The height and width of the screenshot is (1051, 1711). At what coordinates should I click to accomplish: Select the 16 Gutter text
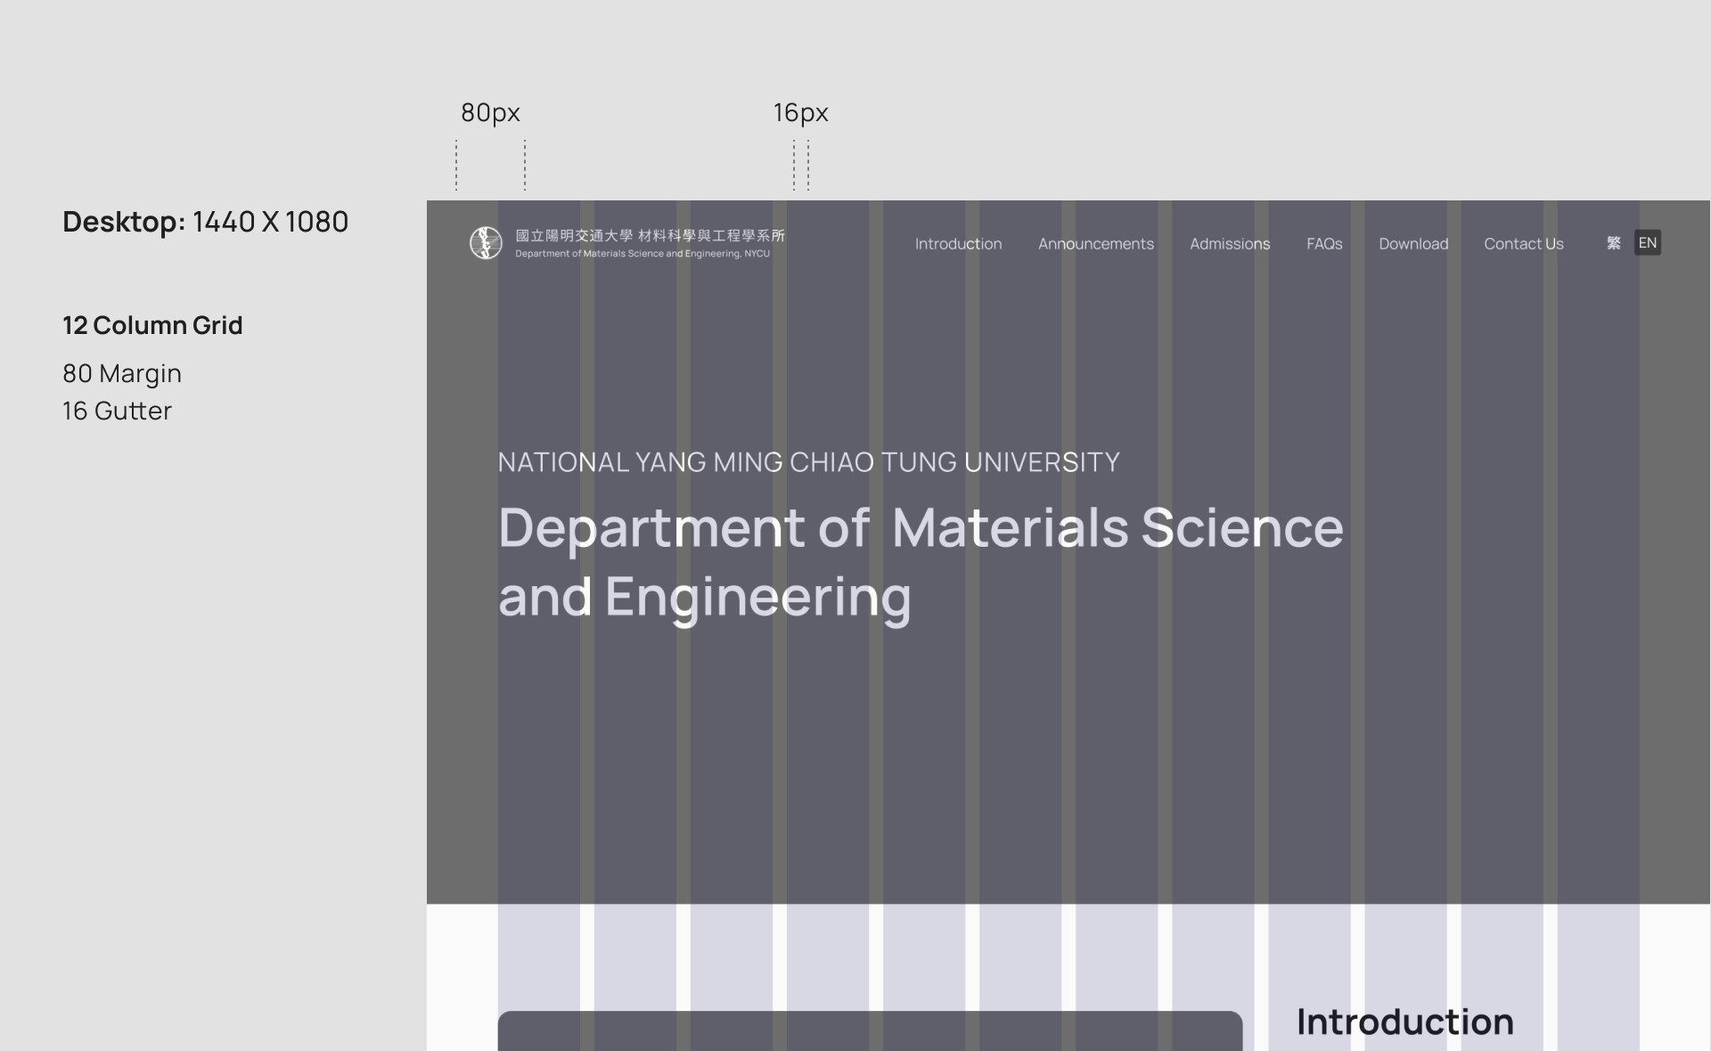[117, 411]
